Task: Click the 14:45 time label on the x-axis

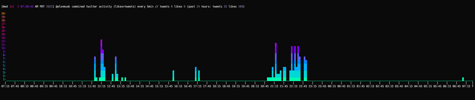Action: pos(149,86)
